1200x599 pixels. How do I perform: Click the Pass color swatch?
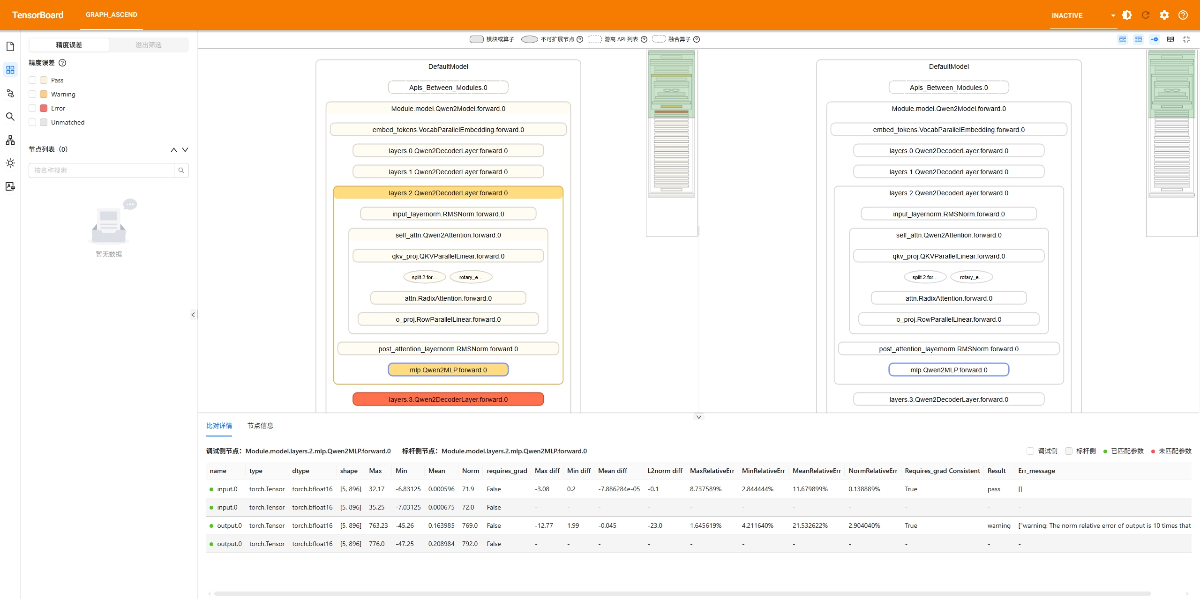[x=44, y=80]
